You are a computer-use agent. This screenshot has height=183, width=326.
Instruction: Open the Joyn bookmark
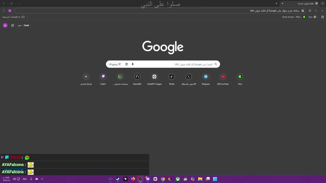(312, 17)
